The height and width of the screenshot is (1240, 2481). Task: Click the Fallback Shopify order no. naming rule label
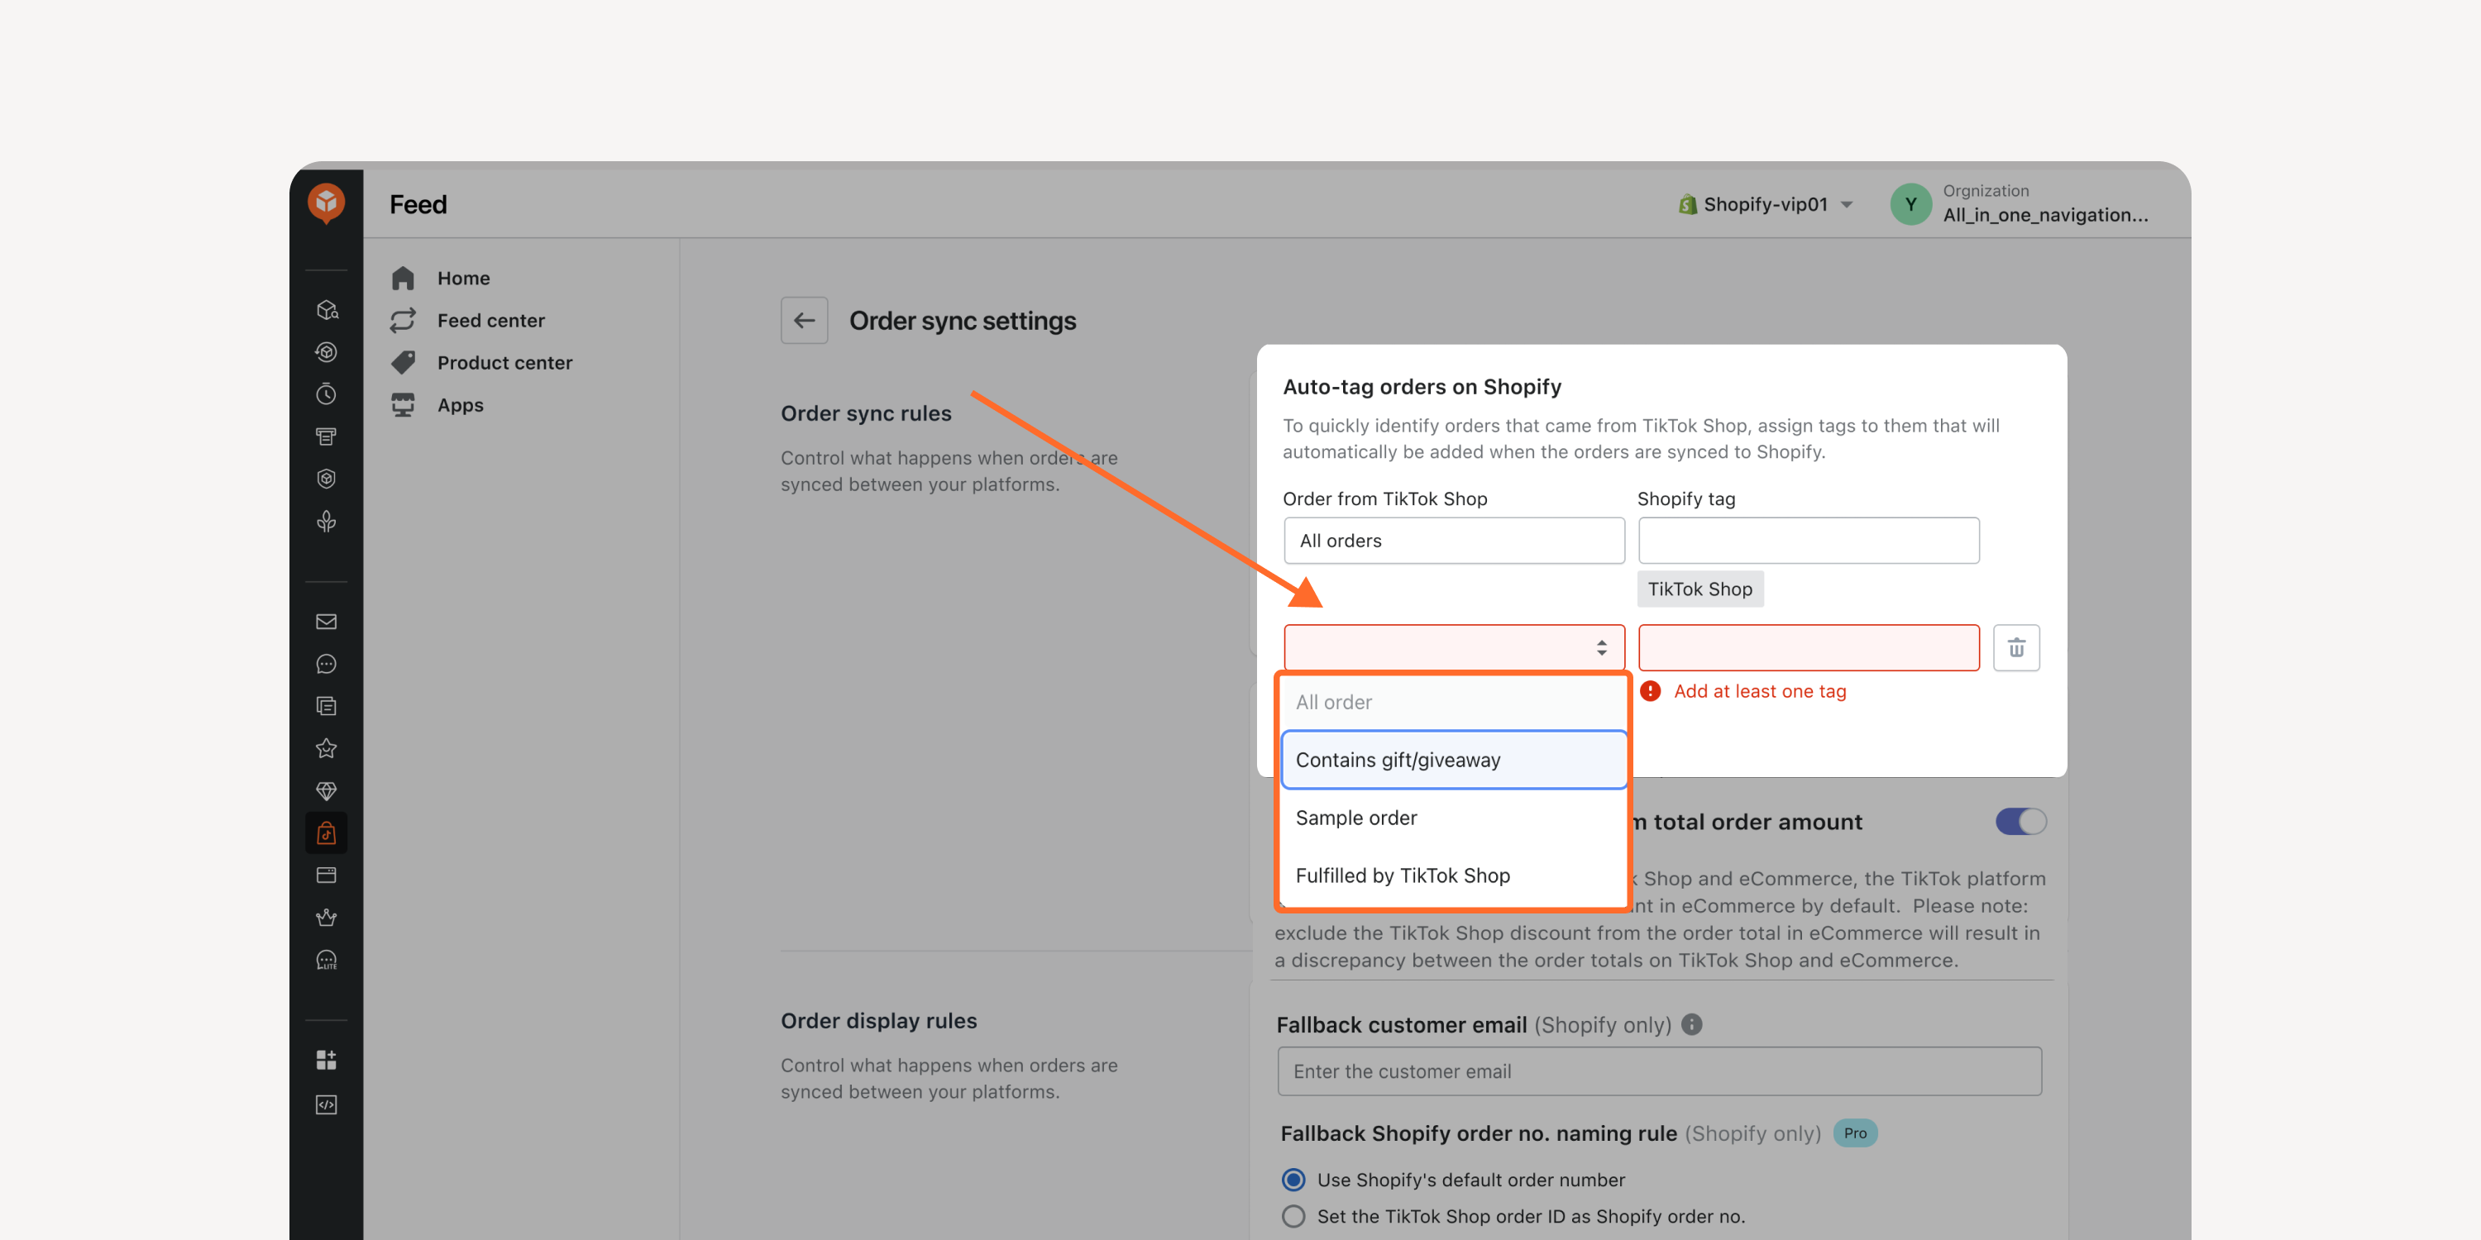click(x=1479, y=1133)
